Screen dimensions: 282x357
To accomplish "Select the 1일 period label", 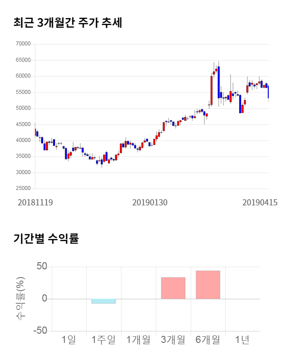I will [69, 340].
